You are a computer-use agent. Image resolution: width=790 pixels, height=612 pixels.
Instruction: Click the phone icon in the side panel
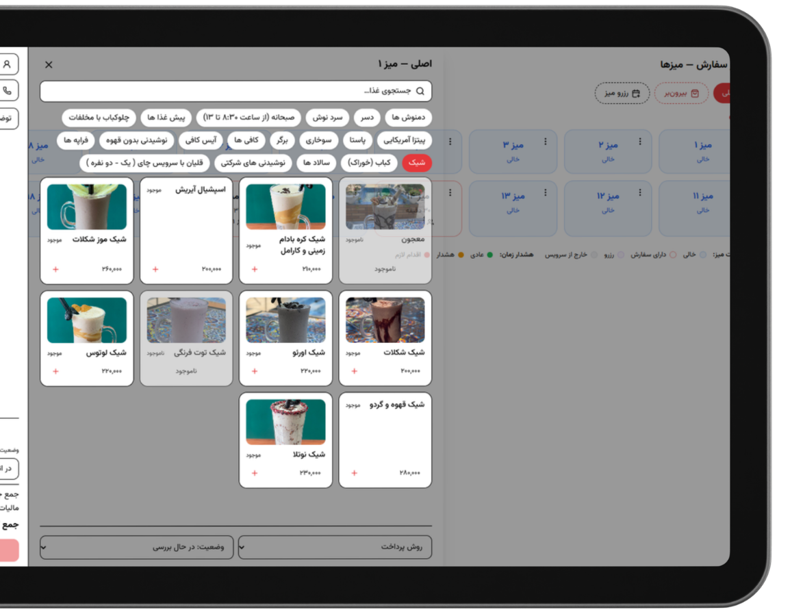pos(8,90)
